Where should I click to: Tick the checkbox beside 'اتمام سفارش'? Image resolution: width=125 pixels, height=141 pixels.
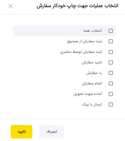(x=111, y=83)
